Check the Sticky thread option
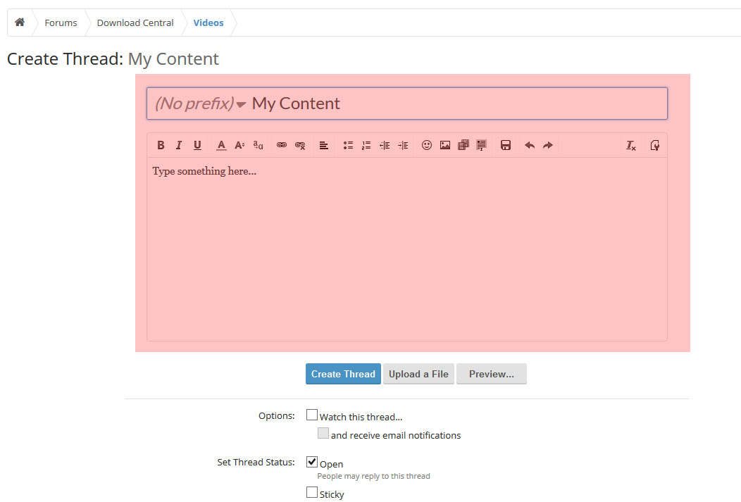Screen dimensions: 741x502 tap(312, 493)
